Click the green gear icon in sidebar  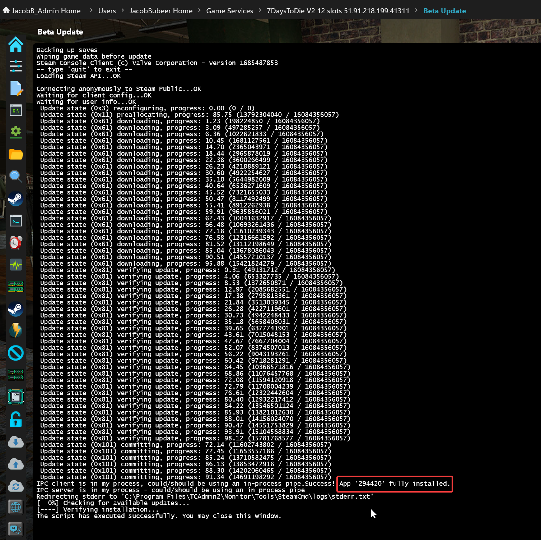[x=16, y=132]
